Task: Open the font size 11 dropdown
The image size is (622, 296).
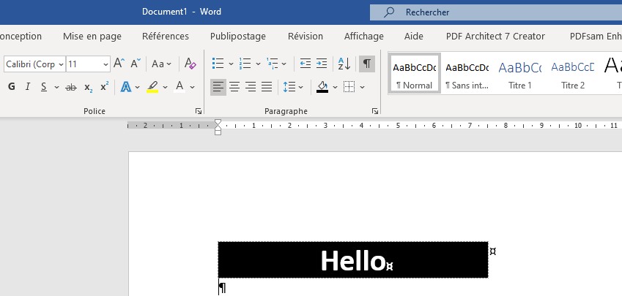Action: [105, 64]
